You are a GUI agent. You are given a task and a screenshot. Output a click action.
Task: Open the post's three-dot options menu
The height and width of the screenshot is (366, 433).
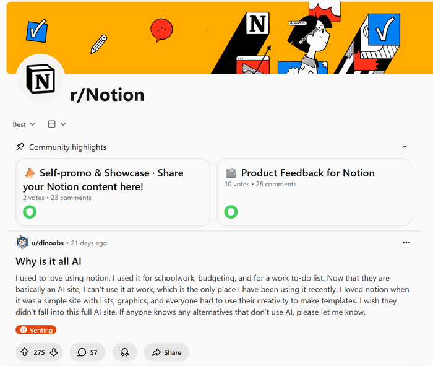coord(406,243)
